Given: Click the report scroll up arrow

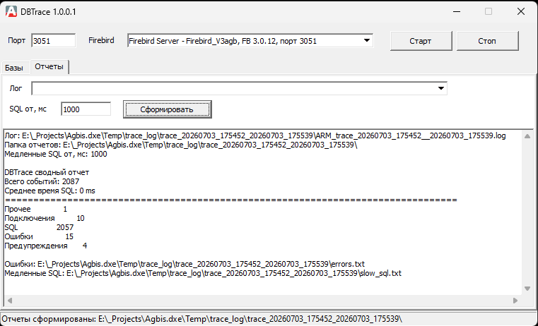Looking at the screenshot, I should (x=527, y=136).
